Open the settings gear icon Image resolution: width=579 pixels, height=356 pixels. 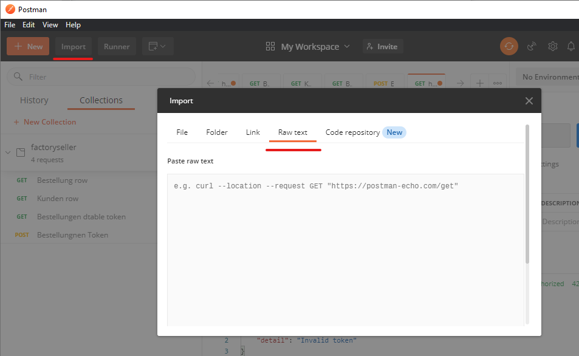point(553,47)
